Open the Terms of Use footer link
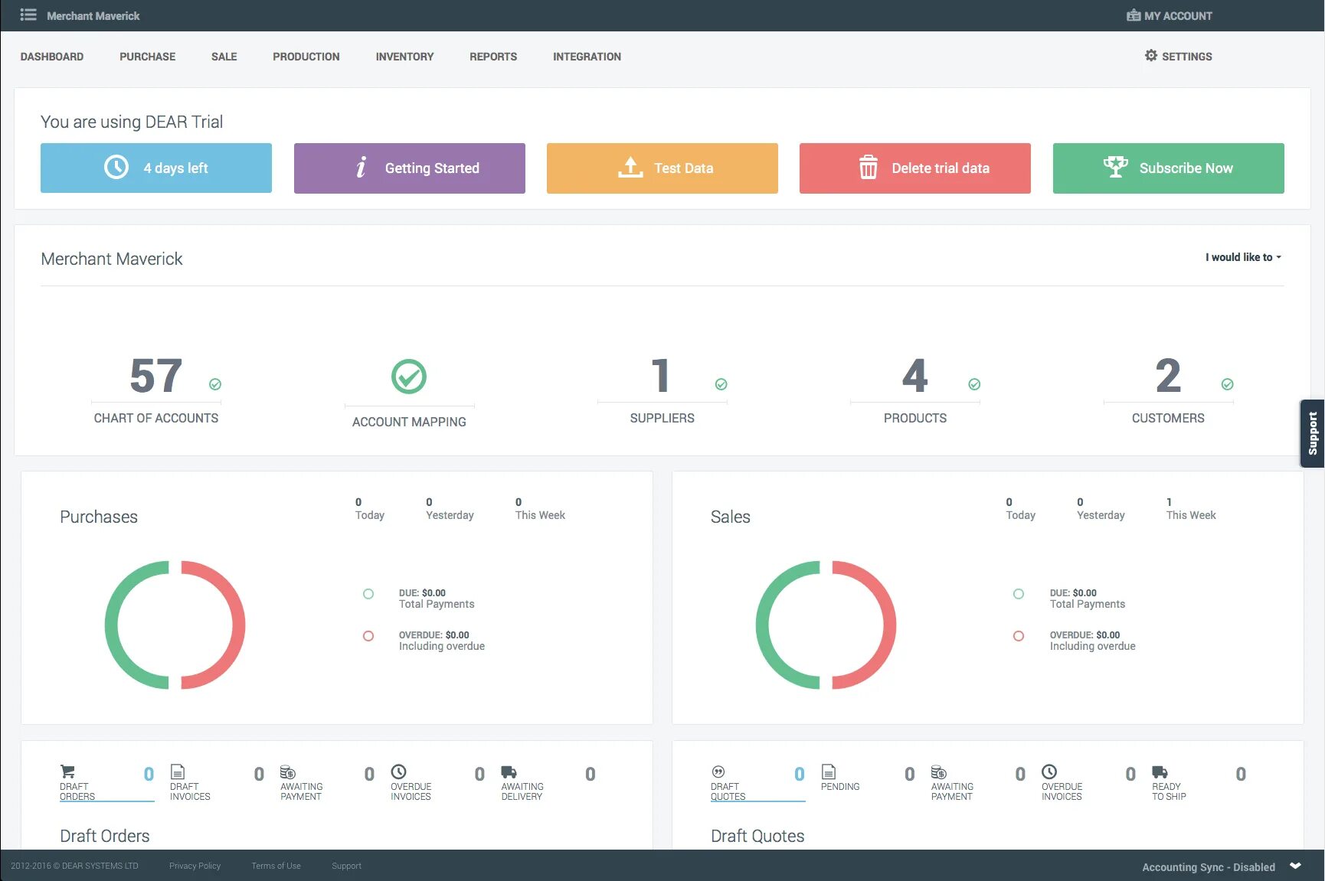The height and width of the screenshot is (881, 1325). [x=276, y=866]
